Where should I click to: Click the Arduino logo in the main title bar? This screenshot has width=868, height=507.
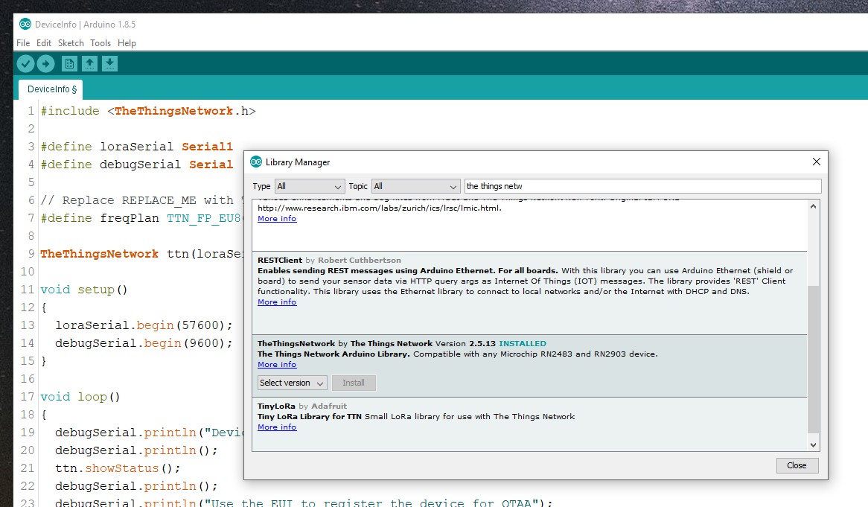coord(25,25)
